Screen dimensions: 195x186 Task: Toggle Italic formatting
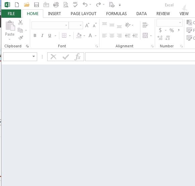(x=42, y=36)
